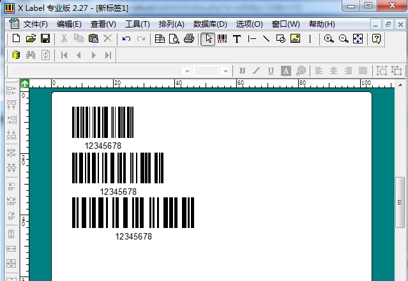
Task: Go to first database record
Action: (x=64, y=55)
